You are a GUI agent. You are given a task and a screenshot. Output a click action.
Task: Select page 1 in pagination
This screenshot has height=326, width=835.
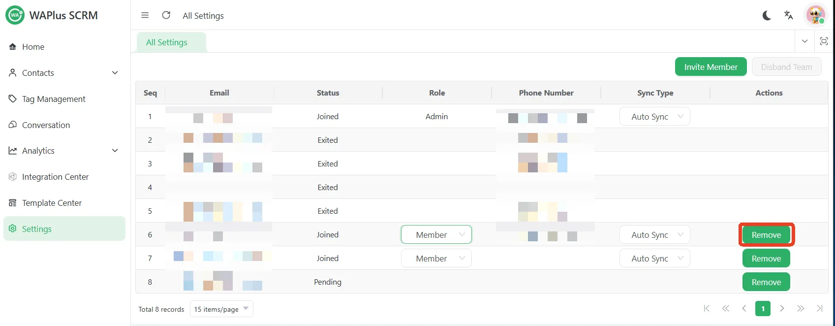pyautogui.click(x=763, y=309)
